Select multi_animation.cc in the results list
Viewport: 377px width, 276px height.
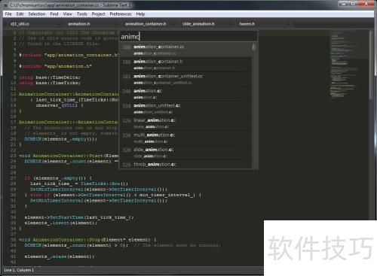click(186, 138)
